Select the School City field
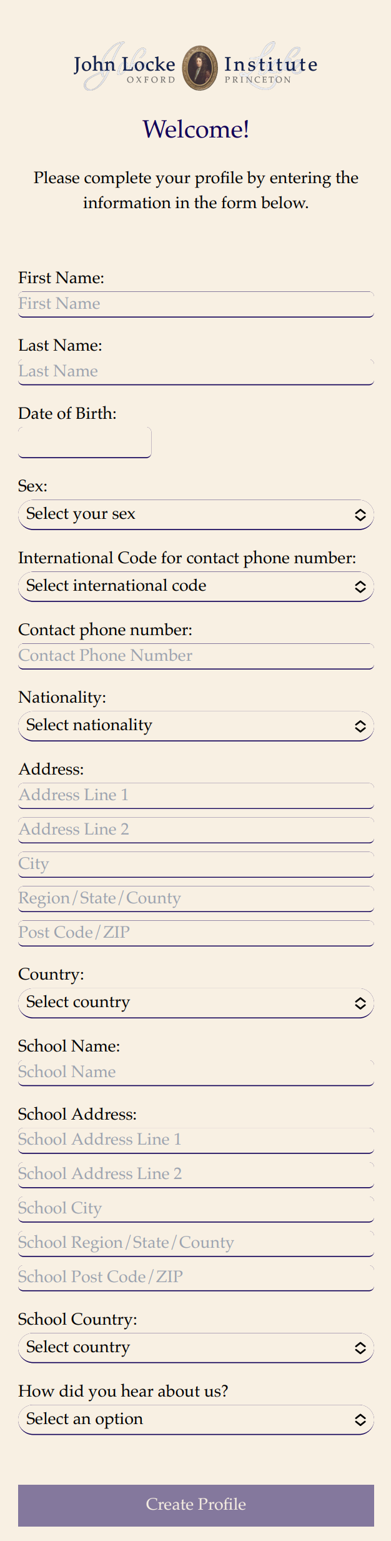The image size is (391, 1541). [196, 1208]
